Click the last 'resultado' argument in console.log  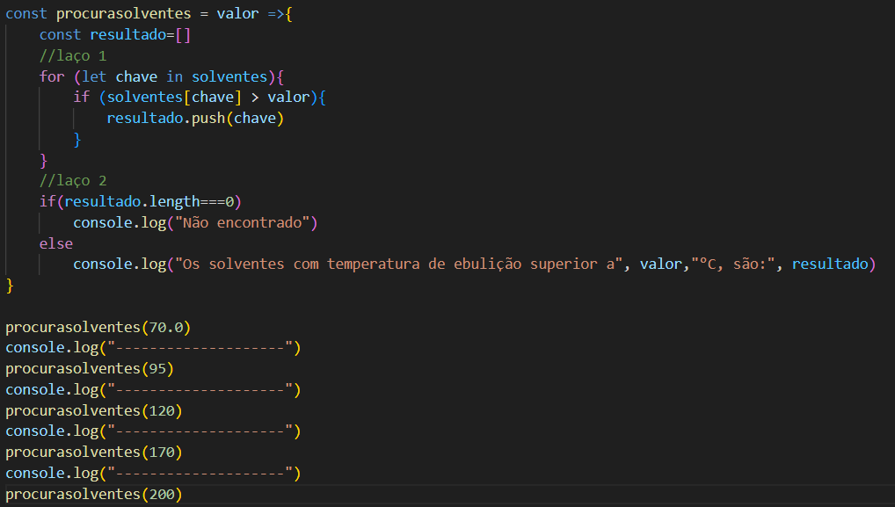point(830,264)
